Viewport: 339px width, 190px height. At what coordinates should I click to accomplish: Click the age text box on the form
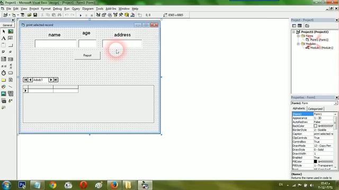click(x=87, y=43)
